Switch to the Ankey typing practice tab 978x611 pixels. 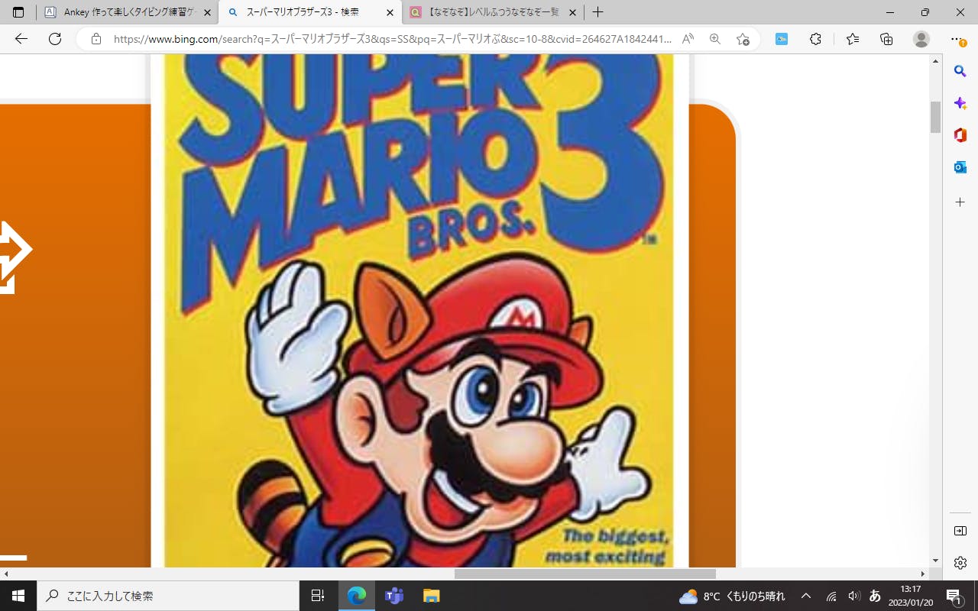point(122,12)
